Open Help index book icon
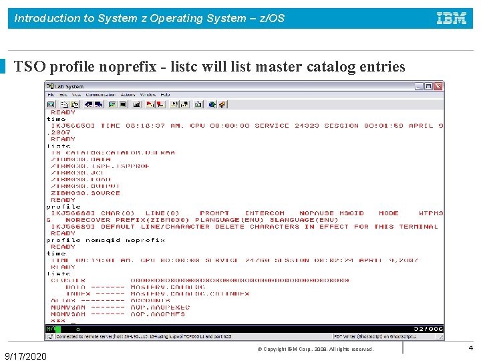Viewport: 481px width, 361px height. (222, 104)
